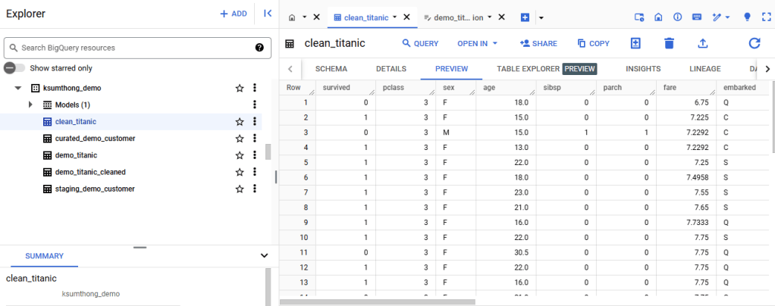Expand the Models (1) node

[x=31, y=105]
